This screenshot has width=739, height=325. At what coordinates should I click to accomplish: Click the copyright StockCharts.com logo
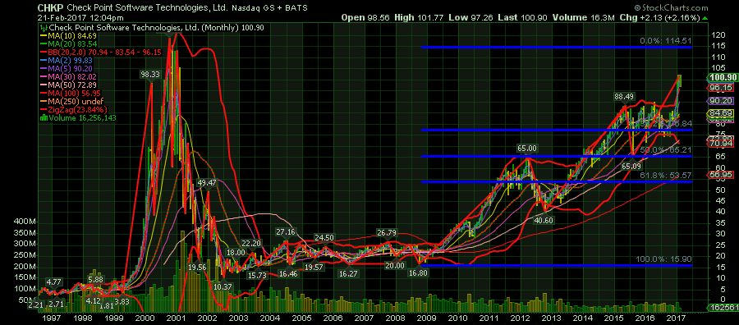point(671,7)
